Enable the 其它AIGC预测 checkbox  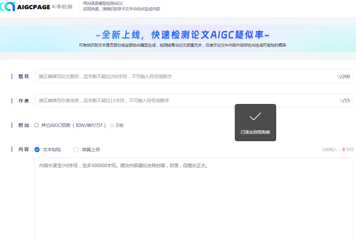[37, 125]
